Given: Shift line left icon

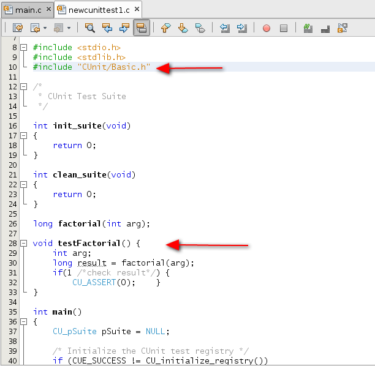Looking at the screenshot, I should point(225,28).
